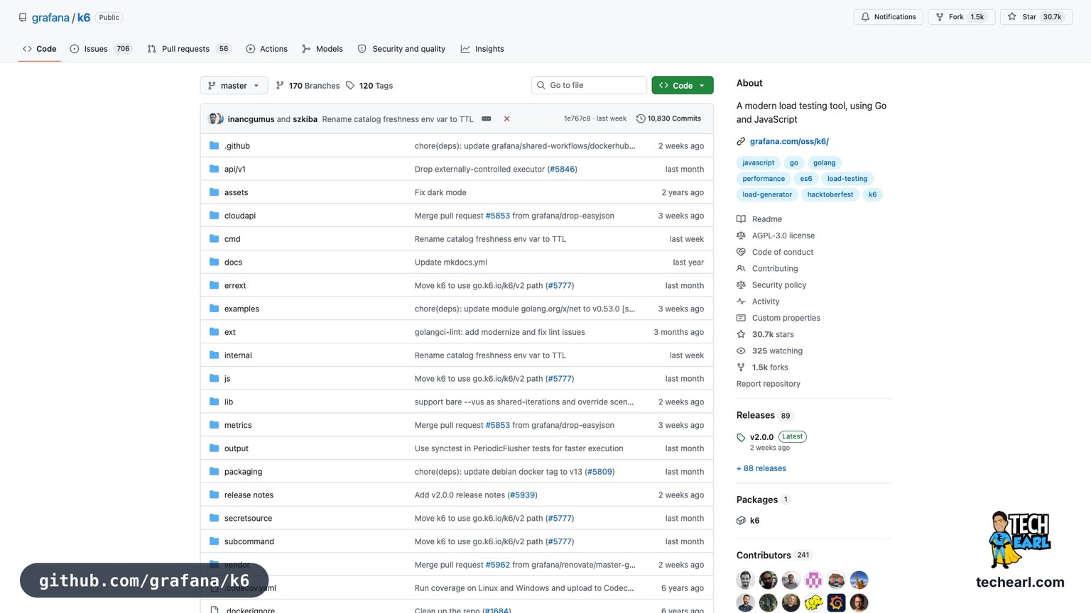Select the javascript topic tag
Image resolution: width=1091 pixels, height=613 pixels.
coord(758,162)
